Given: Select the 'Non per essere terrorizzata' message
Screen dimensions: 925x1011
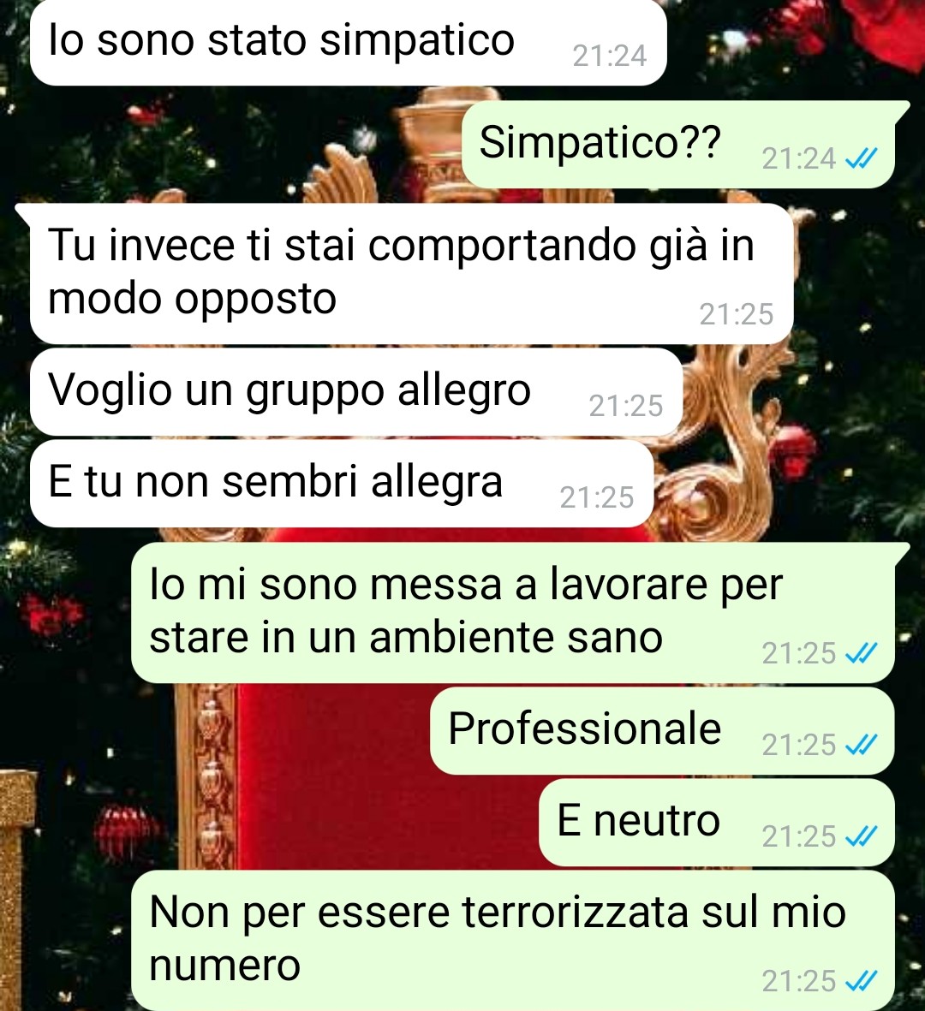Looking at the screenshot, I should coord(513,940).
